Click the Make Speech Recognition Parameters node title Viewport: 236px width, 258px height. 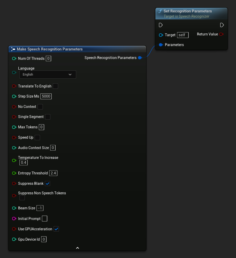pos(50,49)
